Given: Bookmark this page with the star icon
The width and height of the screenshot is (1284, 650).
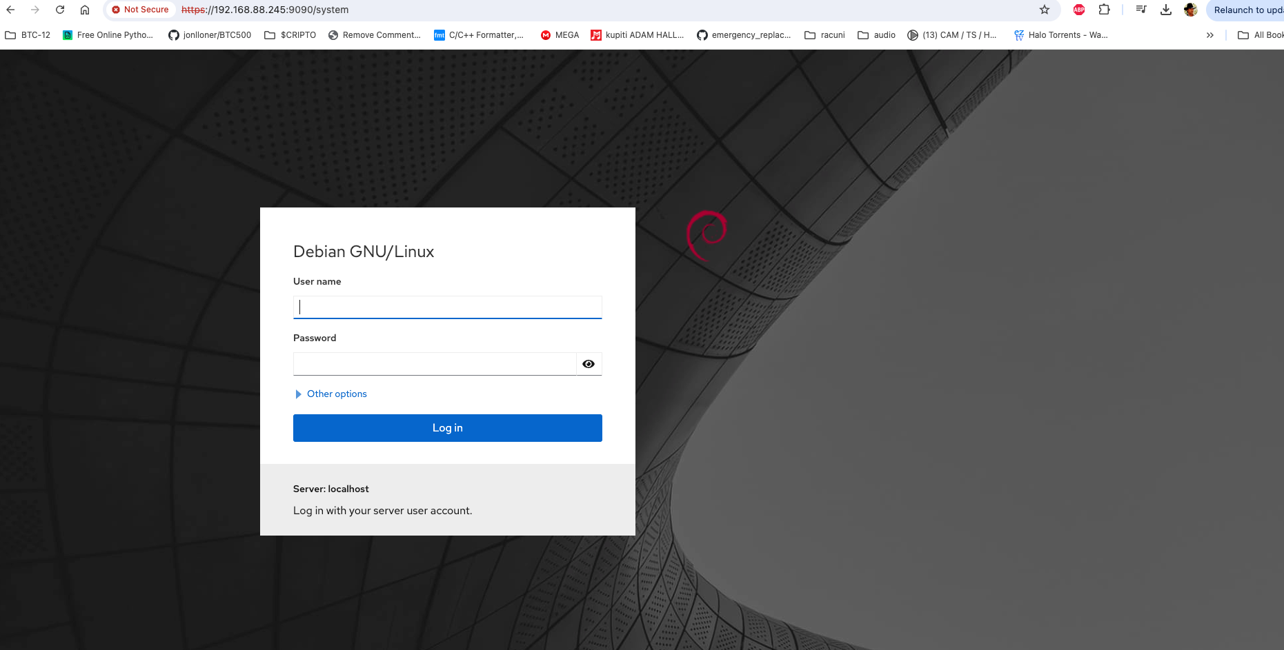Looking at the screenshot, I should pos(1045,10).
